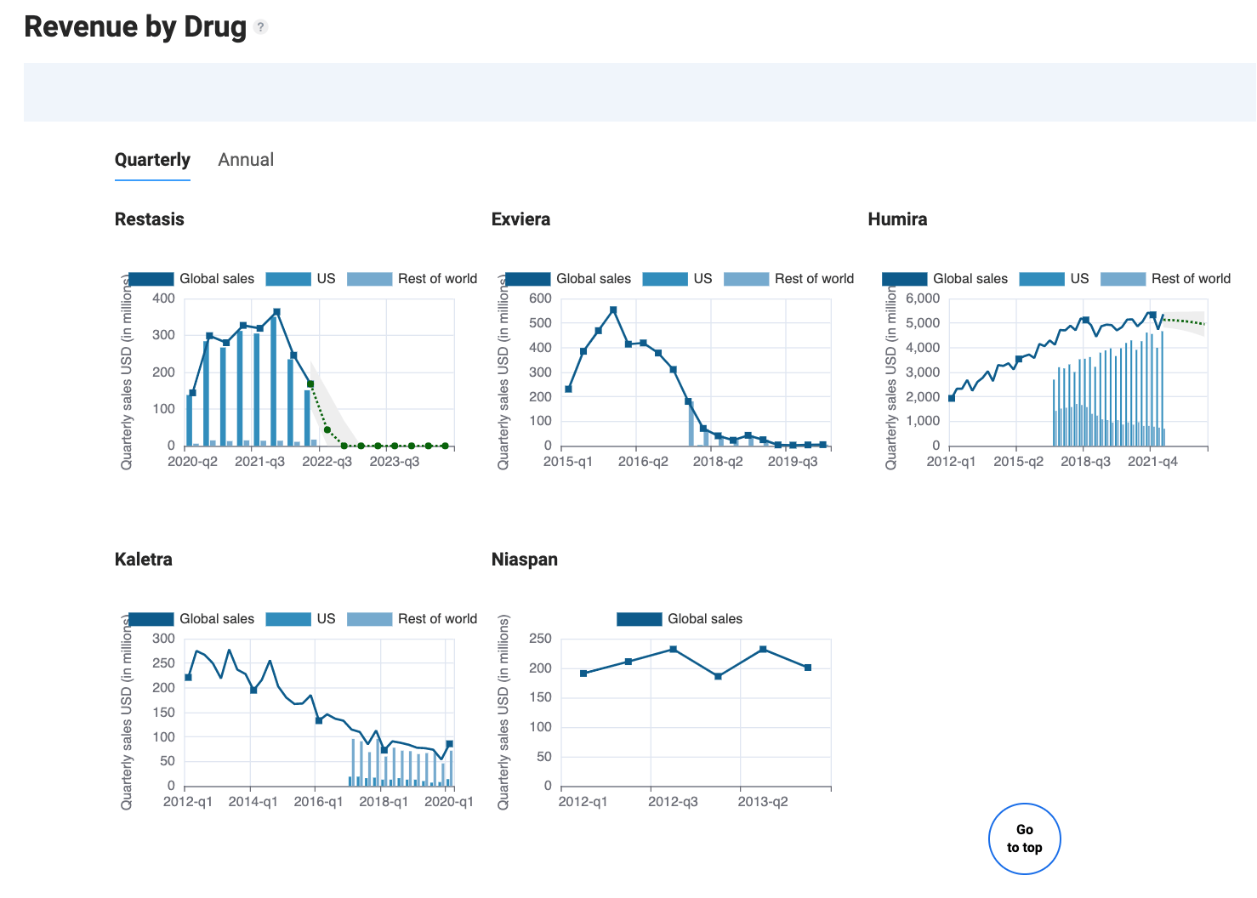Toggle US swatch in Humira chart legend

click(x=1042, y=279)
